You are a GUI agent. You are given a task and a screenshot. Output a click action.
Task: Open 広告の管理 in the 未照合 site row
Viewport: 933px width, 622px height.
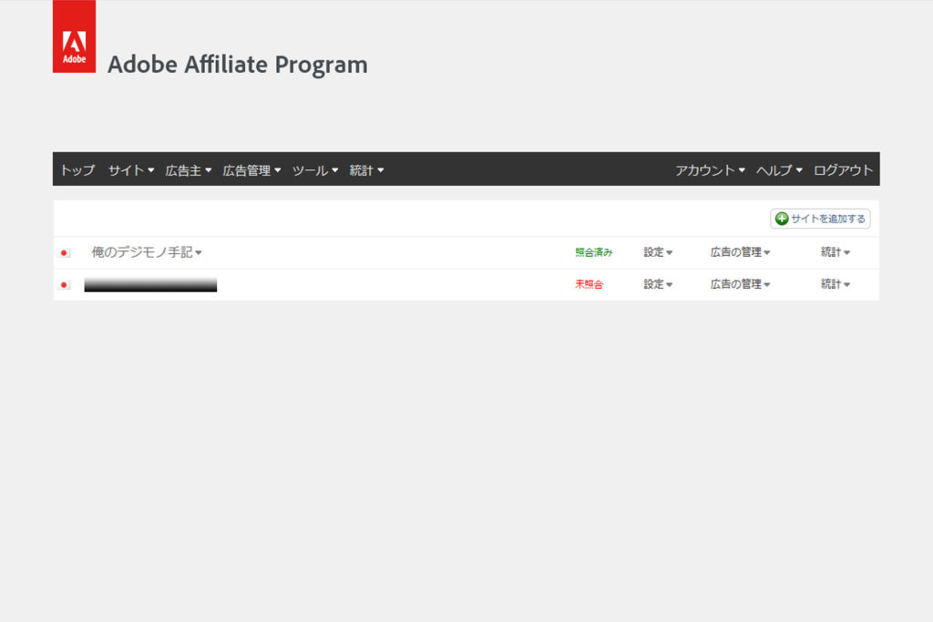[740, 284]
